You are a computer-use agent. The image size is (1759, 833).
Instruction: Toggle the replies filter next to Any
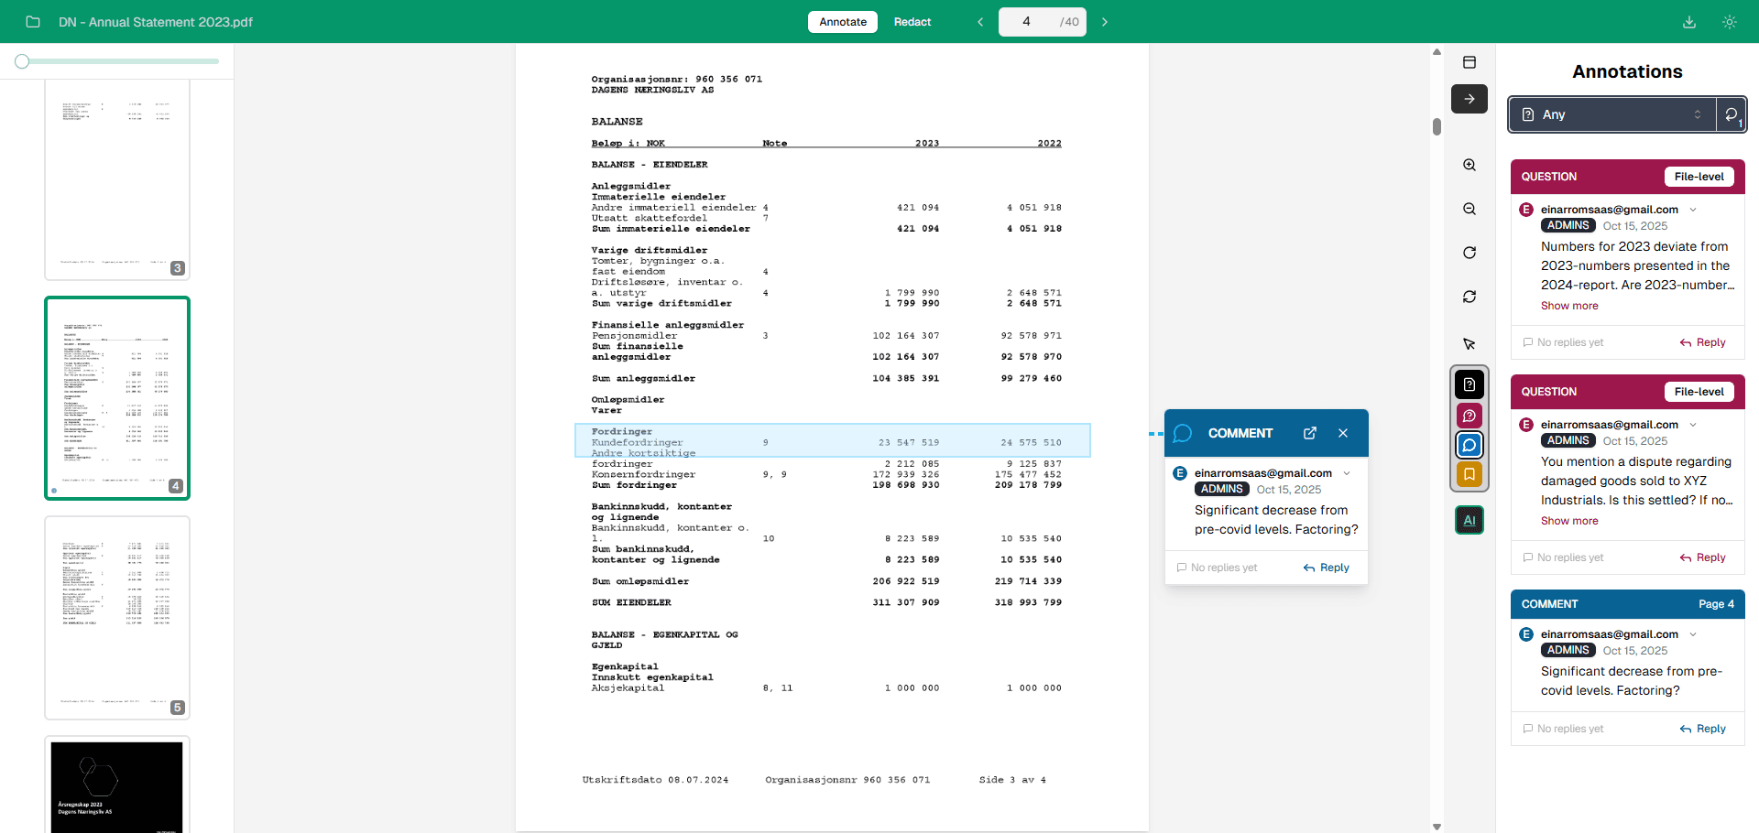click(1731, 114)
